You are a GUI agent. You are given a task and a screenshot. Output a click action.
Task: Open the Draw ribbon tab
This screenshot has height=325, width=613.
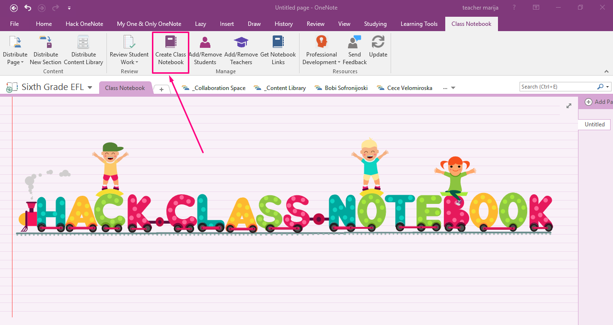(x=254, y=24)
